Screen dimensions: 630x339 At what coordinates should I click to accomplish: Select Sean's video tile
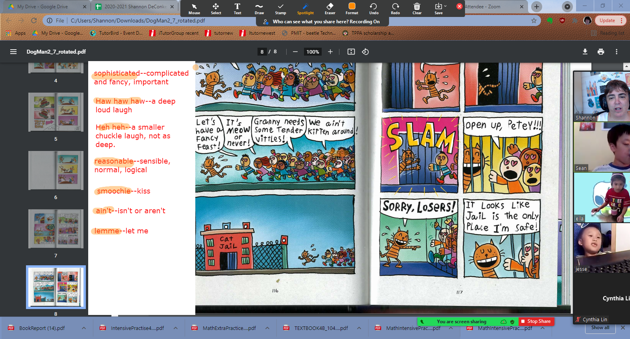tap(602, 147)
